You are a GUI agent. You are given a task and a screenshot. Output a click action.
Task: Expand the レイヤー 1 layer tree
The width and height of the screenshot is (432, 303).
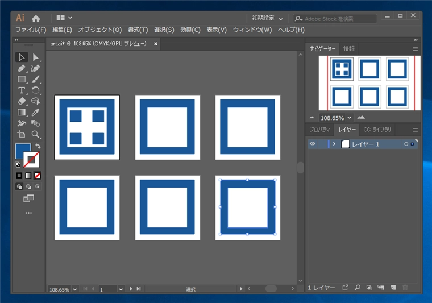point(334,144)
